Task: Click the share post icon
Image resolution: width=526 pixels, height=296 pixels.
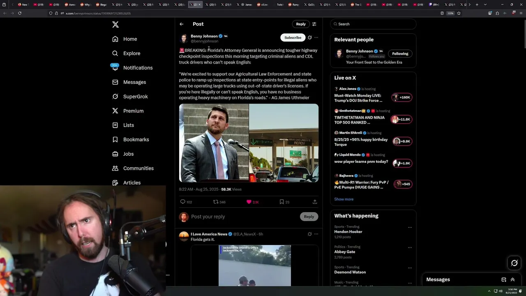Action: click(x=315, y=202)
